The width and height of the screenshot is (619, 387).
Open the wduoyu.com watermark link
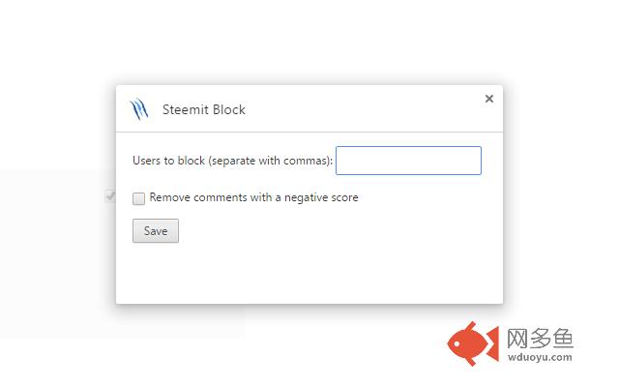(540, 357)
